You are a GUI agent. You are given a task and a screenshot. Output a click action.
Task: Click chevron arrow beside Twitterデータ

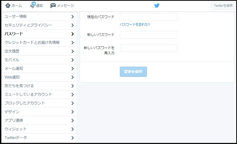click(73, 138)
